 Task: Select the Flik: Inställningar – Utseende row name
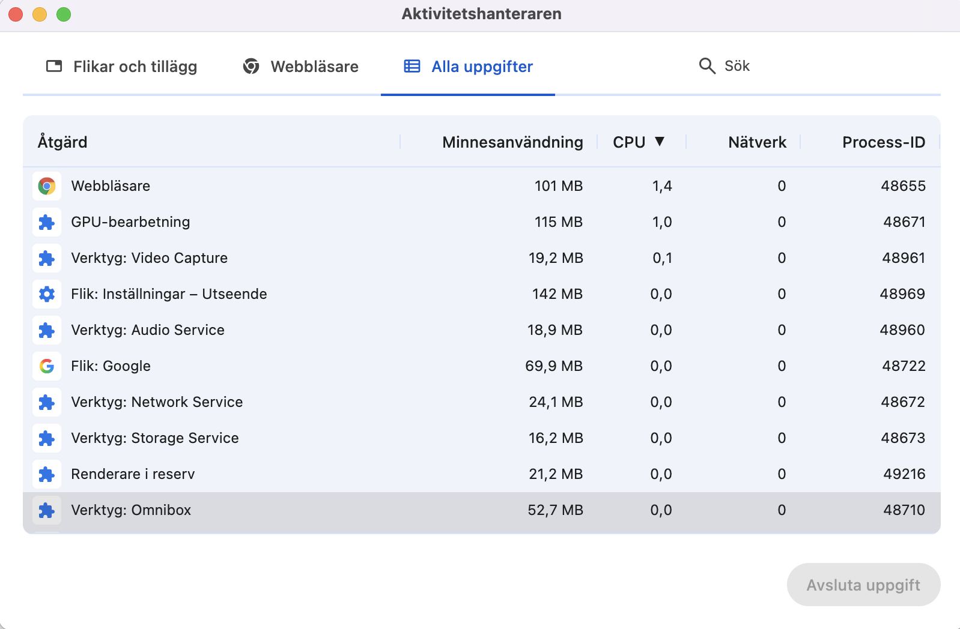coord(169,294)
